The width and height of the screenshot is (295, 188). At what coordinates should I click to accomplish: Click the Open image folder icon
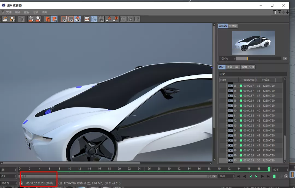point(5,19)
